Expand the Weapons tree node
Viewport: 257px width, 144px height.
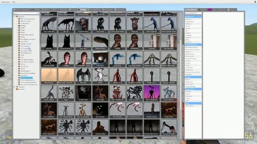[x=14, y=87]
